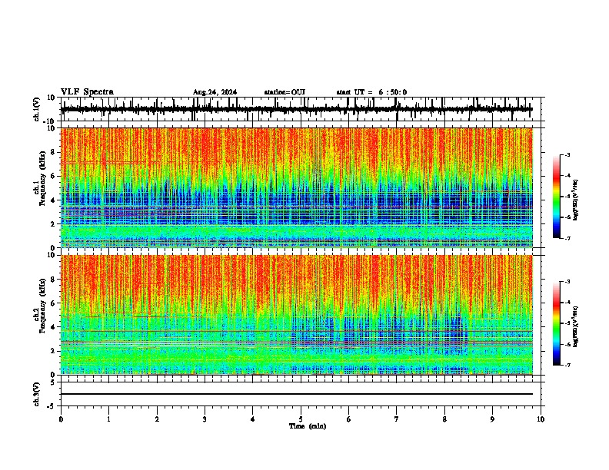
Task: Click the ch.2 "Frequency (kHz)" axis label
Action: click(x=43, y=306)
